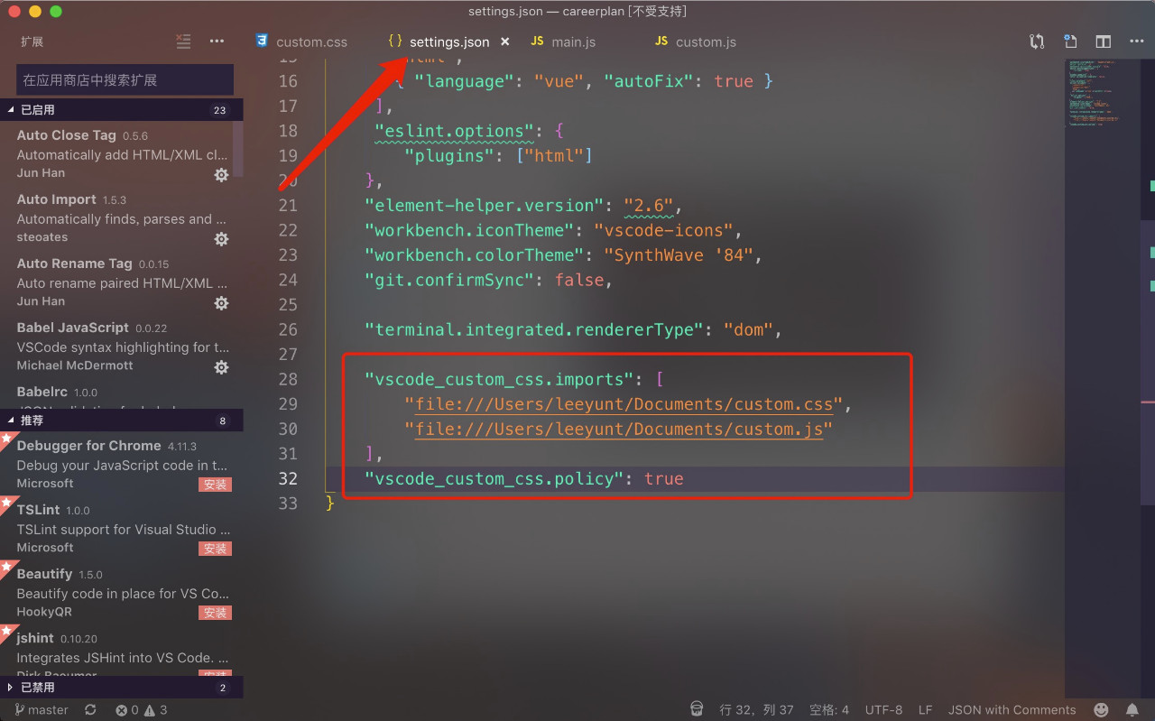
Task: Follow the custom.js file link
Action: pos(618,429)
